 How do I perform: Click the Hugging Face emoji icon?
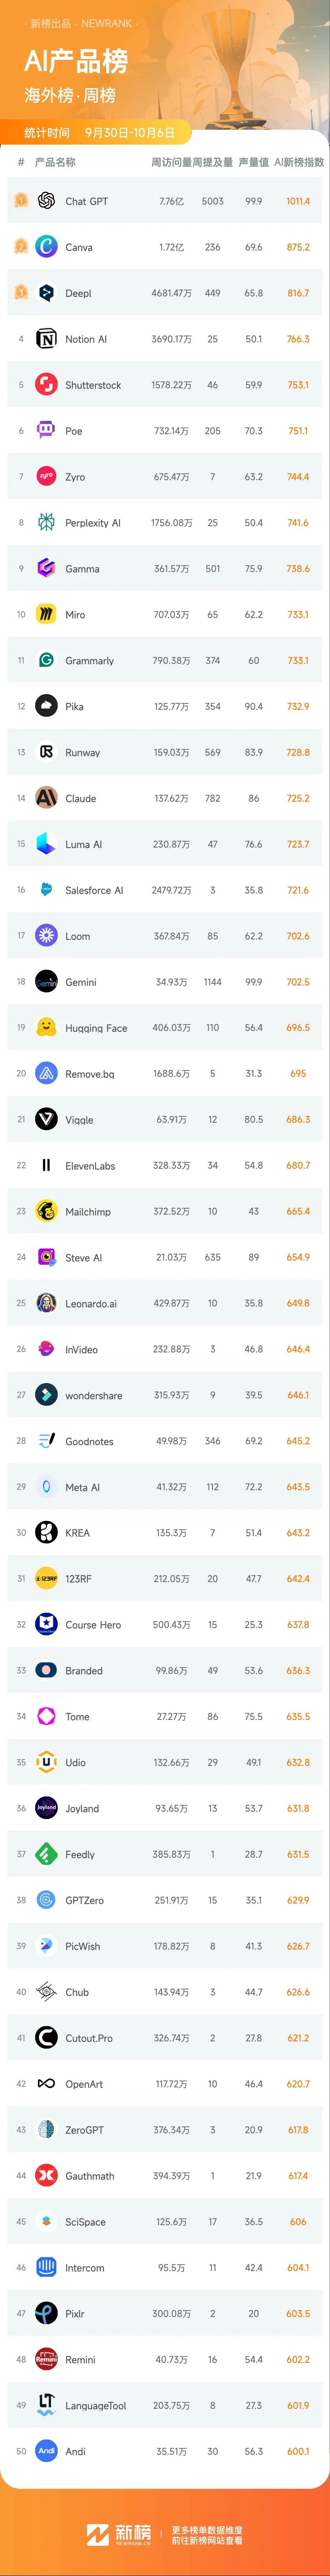[x=46, y=1028]
